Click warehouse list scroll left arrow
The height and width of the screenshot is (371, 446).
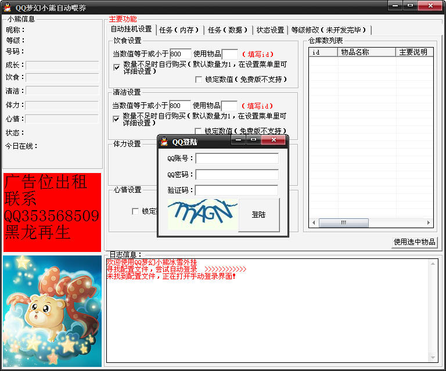click(x=314, y=222)
